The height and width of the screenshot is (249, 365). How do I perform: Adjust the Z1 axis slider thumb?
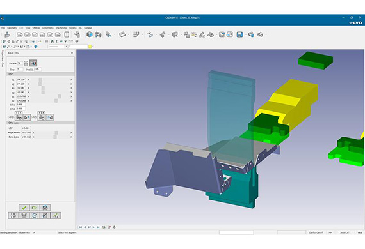pos(60,96)
